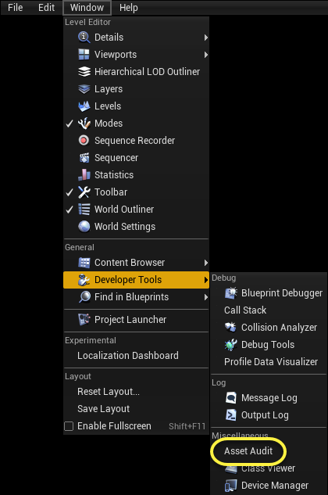Click the Sequence Recorder red record icon
Image resolution: width=328 pixels, height=495 pixels.
click(84, 141)
